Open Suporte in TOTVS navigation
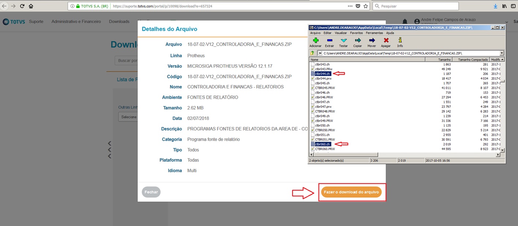518x226 pixels. click(x=36, y=22)
